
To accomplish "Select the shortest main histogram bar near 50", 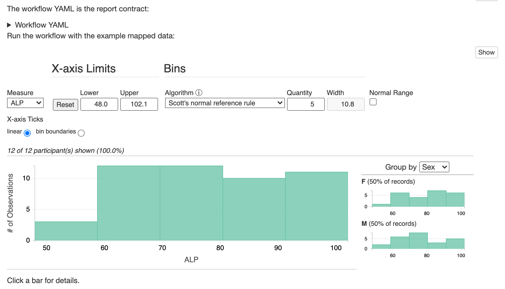I will point(66,231).
